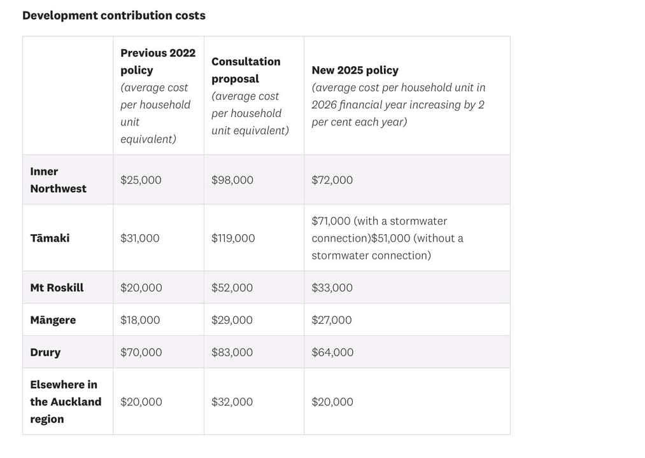Select the Māngere row label
Image resolution: width=645 pixels, height=458 pixels.
[x=53, y=320]
